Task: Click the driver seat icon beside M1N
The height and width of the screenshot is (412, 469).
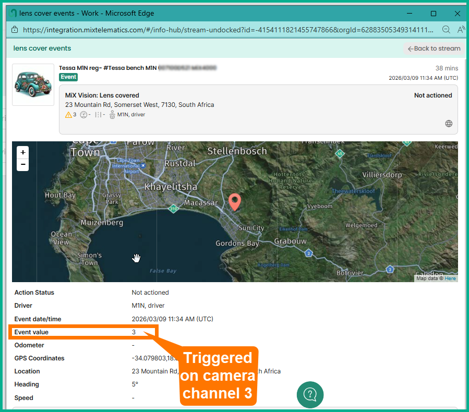Action: (x=112, y=115)
